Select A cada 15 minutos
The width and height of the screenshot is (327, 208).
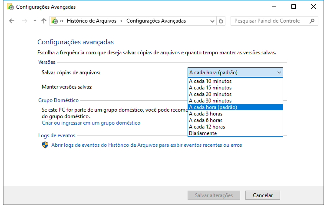coord(235,88)
